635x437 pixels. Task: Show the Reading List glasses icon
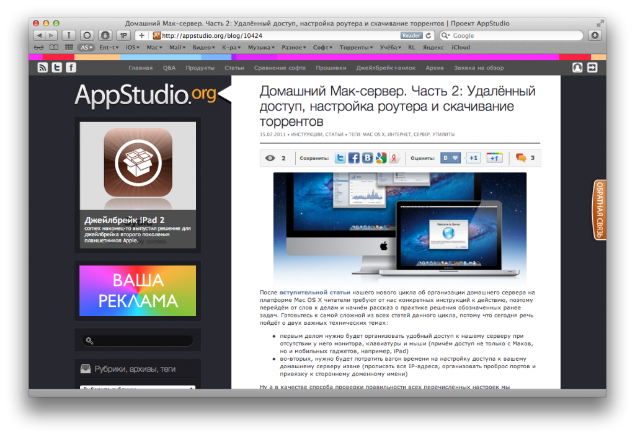[x=38, y=48]
